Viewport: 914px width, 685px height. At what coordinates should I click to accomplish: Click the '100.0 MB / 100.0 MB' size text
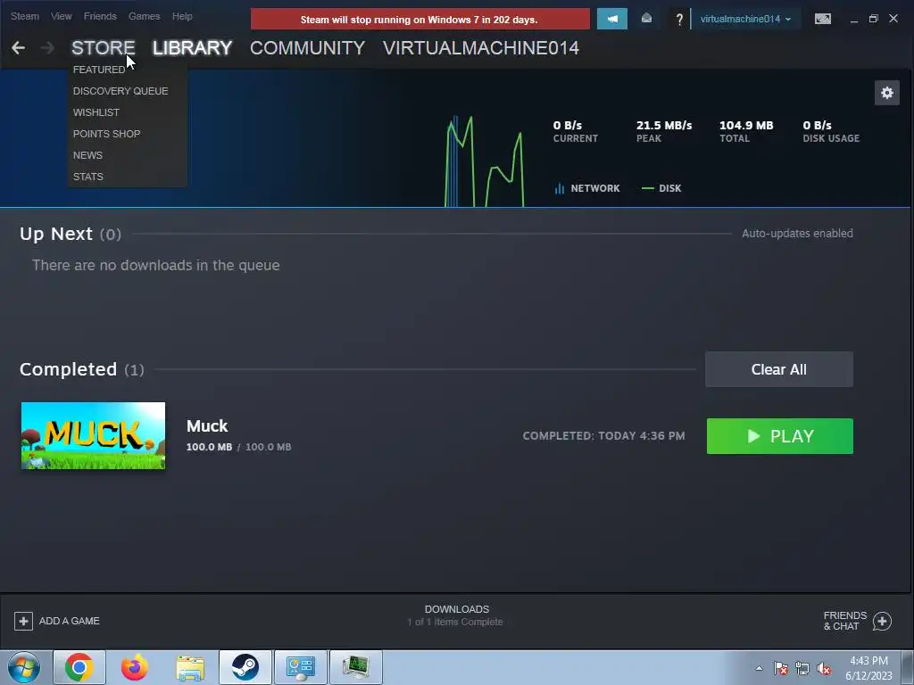pos(238,447)
